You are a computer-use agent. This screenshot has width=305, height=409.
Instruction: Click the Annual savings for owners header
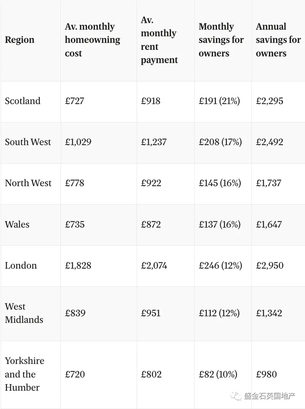point(278,40)
